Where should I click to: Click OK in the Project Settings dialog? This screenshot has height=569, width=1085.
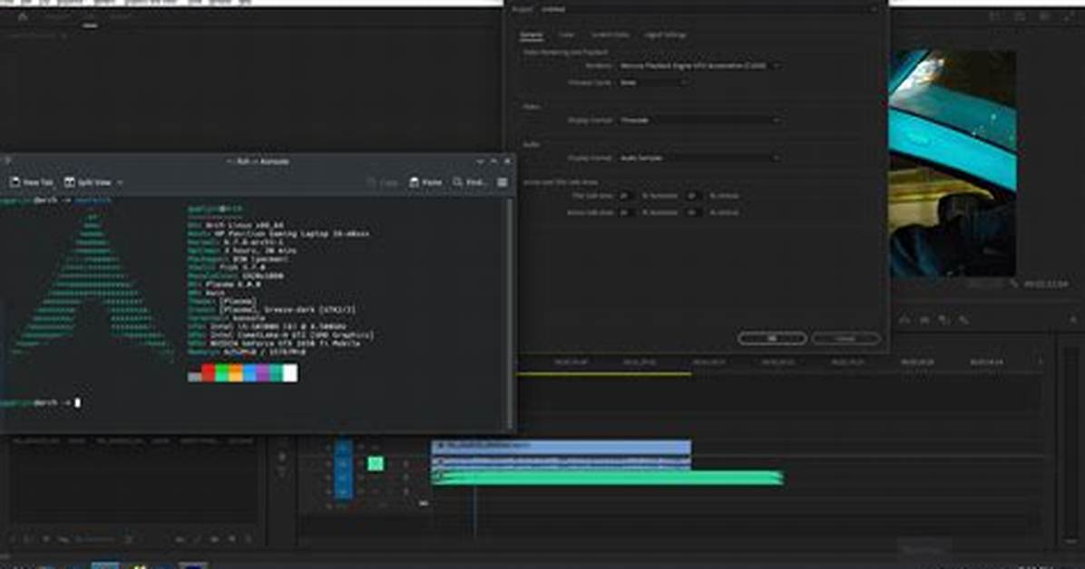pos(772,339)
